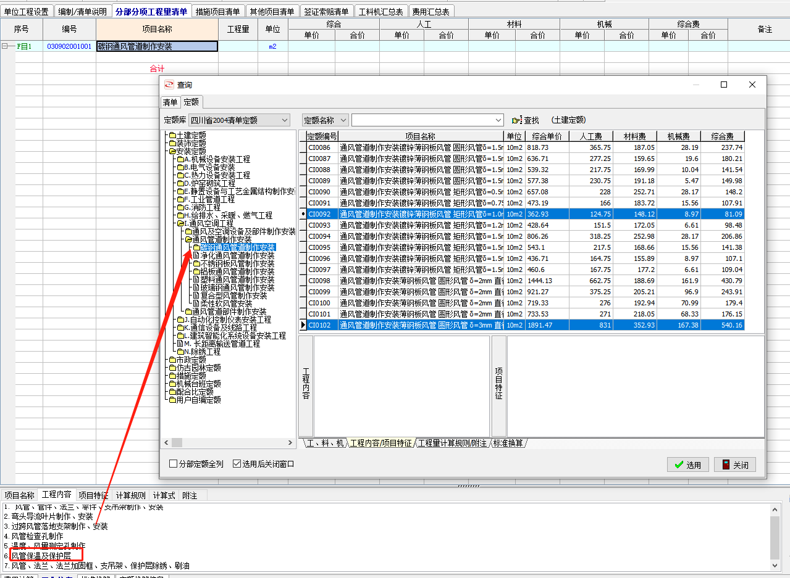This screenshot has height=578, width=790.
Task: Collapse the F目1 row expander
Action: tap(4, 46)
